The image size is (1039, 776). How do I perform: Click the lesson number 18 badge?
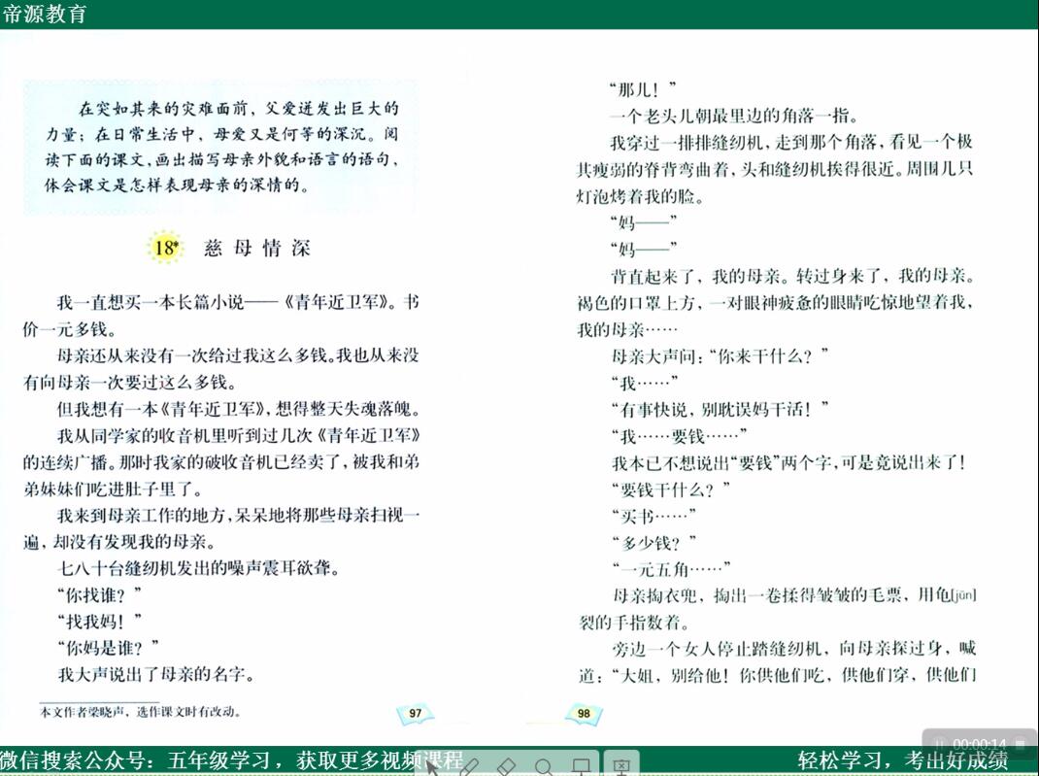click(165, 248)
